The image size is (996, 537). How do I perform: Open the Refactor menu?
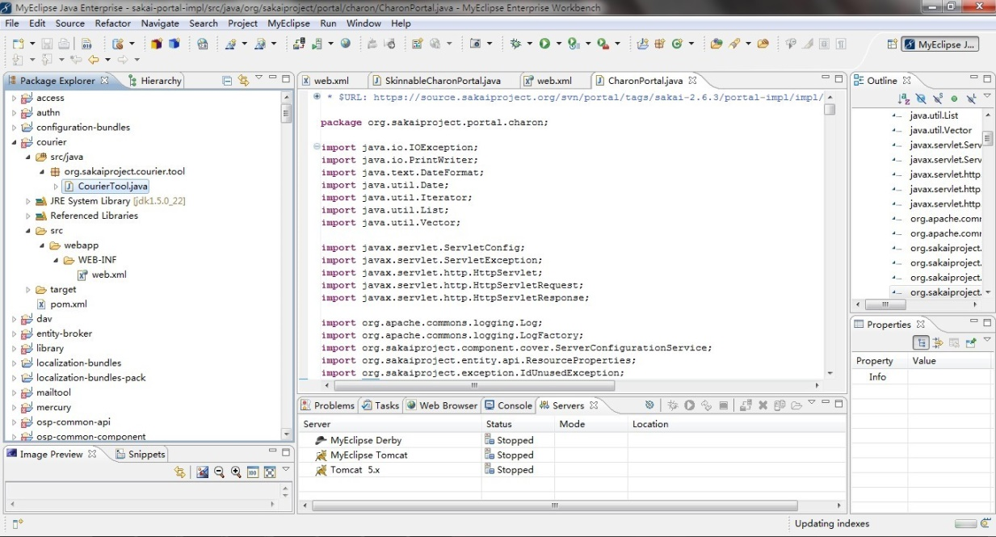(x=113, y=23)
